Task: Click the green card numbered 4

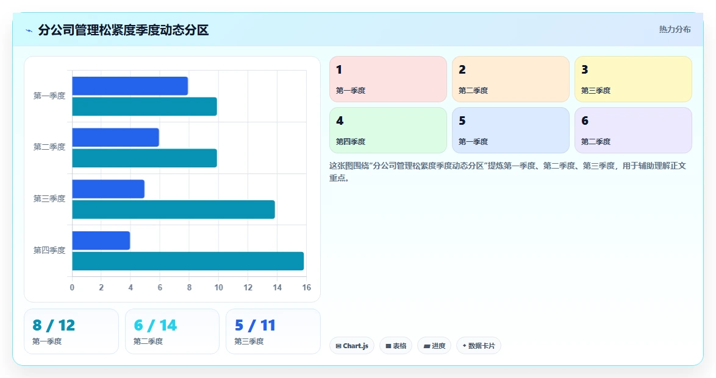Action: coord(388,130)
